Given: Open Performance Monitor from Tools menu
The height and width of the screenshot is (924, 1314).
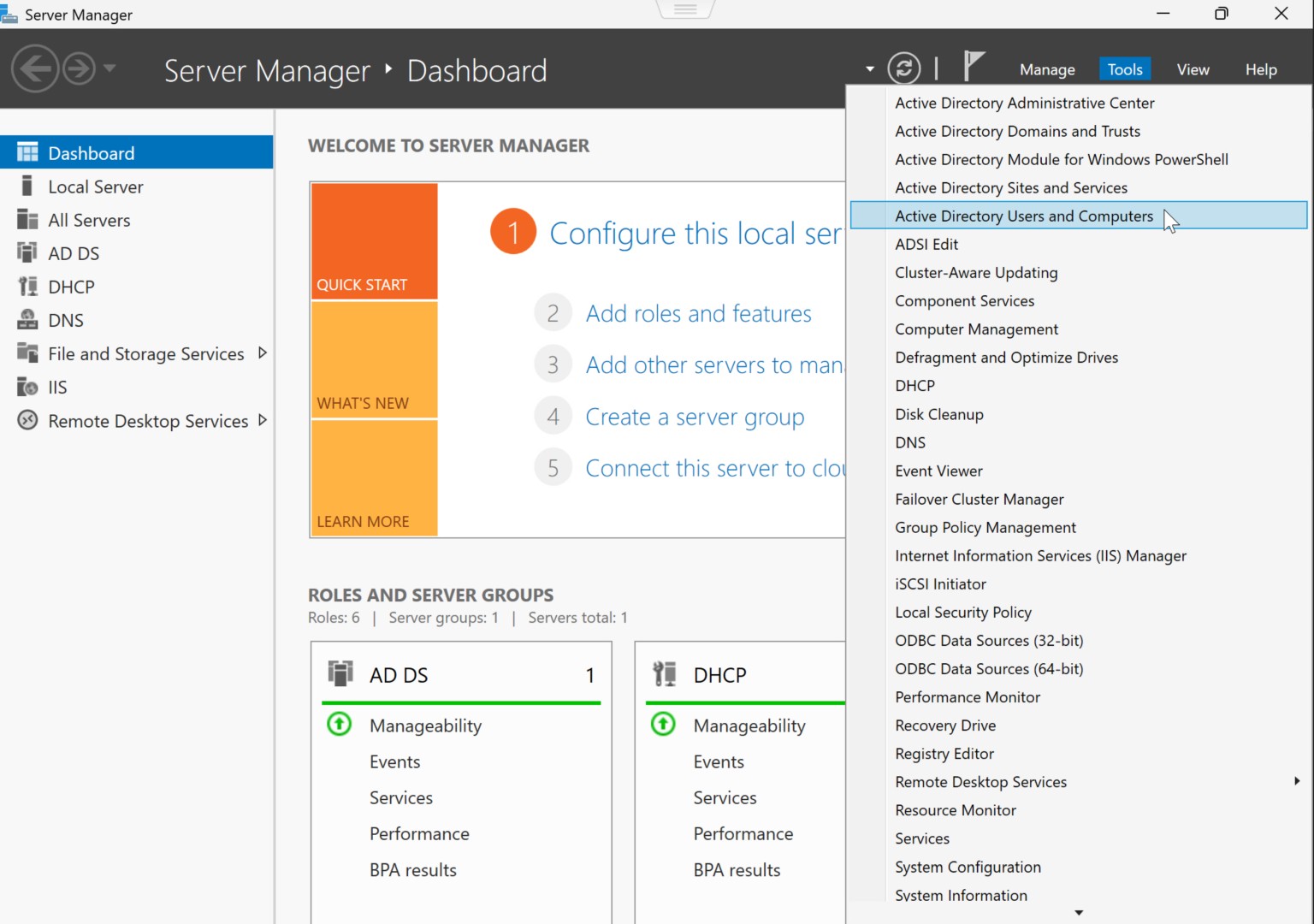Looking at the screenshot, I should (1079, 696).
